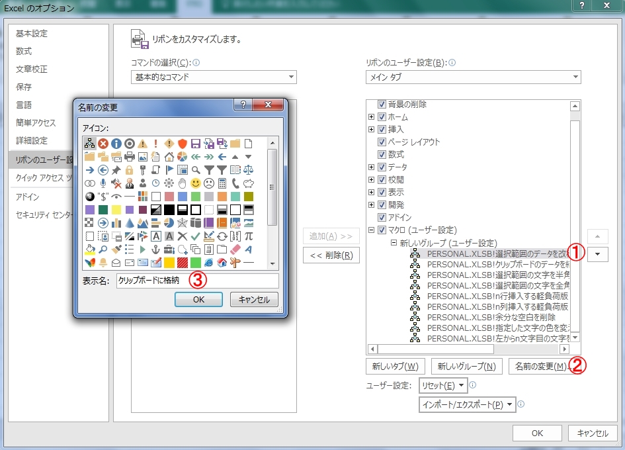Image resolution: width=625 pixels, height=450 pixels.
Task: Pick the anchor icon
Action: click(x=156, y=249)
